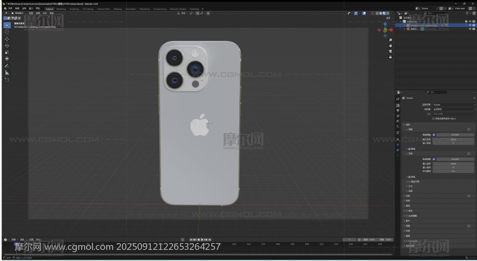Select the Move tool
The width and height of the screenshot is (477, 261).
7,39
